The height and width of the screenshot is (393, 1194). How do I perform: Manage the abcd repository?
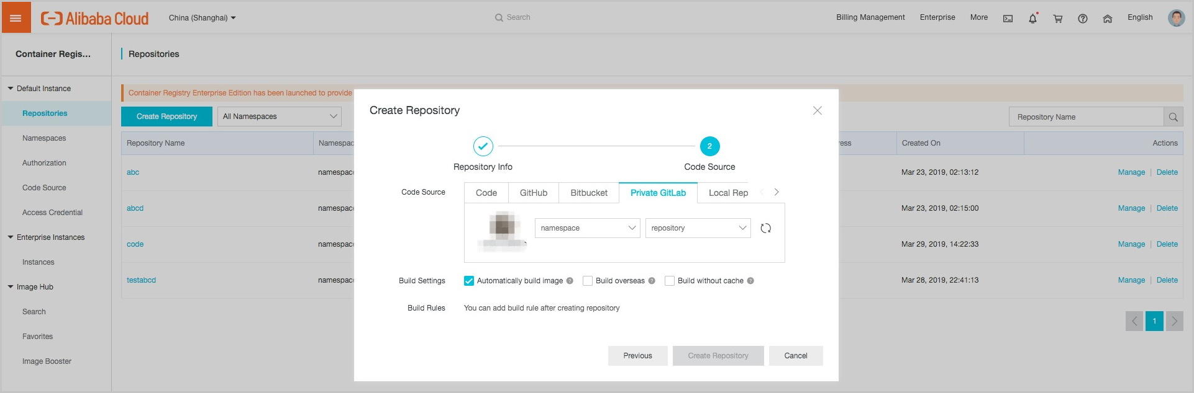pyautogui.click(x=1131, y=208)
